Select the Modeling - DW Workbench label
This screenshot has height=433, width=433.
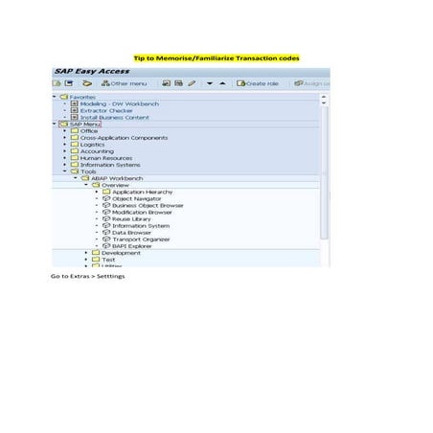[x=120, y=103]
